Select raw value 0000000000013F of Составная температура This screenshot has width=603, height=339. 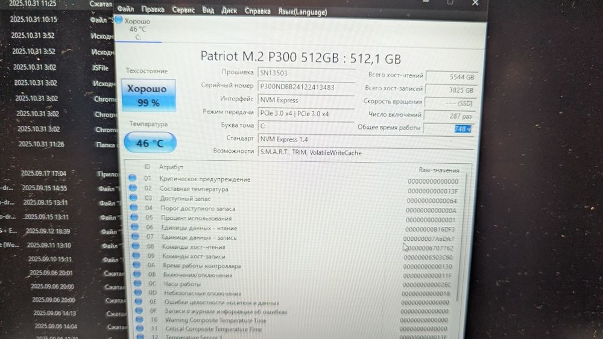click(432, 191)
